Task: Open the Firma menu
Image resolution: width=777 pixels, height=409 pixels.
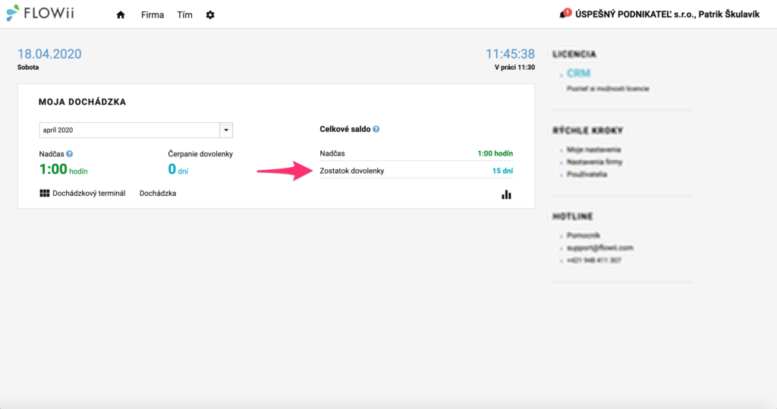Action: [152, 15]
